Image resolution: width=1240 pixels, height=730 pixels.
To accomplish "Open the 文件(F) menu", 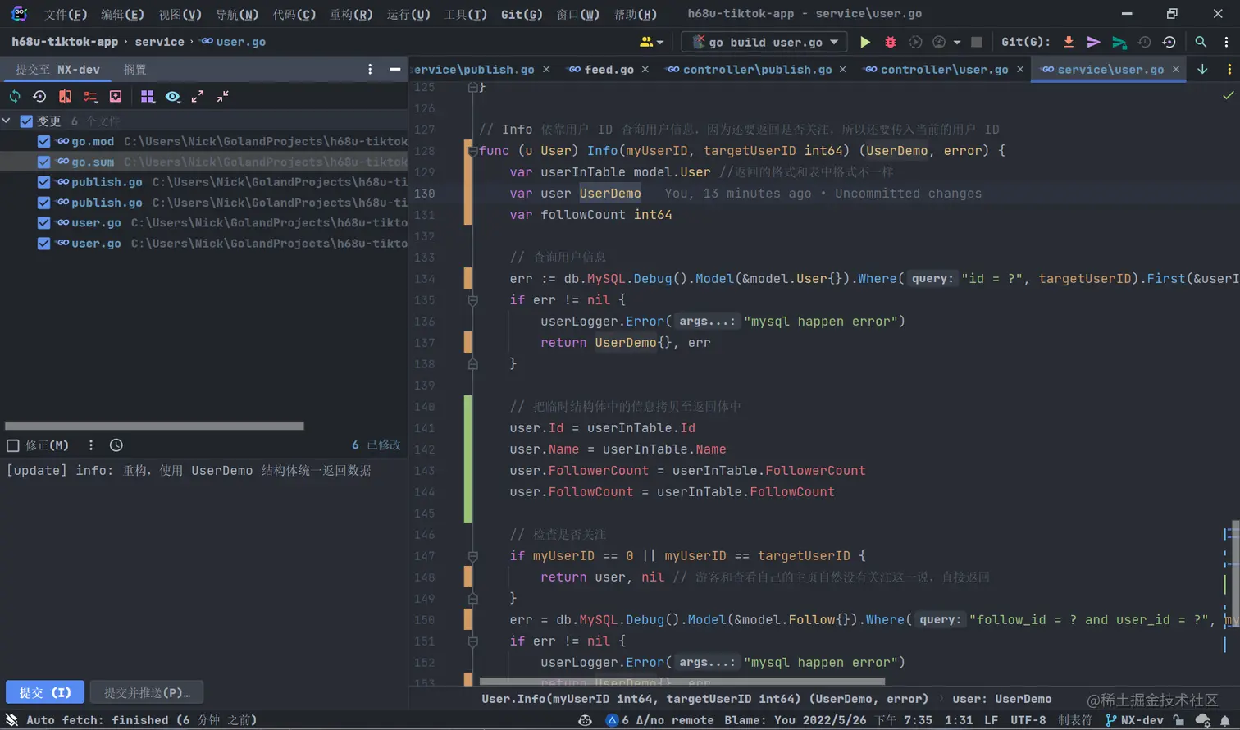I will pos(66,14).
